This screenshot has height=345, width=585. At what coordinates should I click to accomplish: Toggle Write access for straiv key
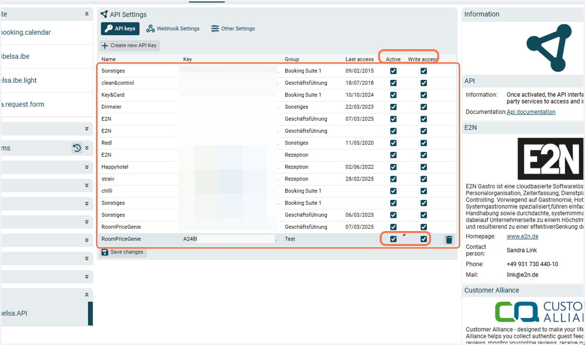click(424, 179)
